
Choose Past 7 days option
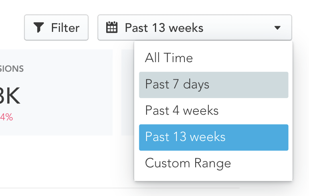pos(214,85)
